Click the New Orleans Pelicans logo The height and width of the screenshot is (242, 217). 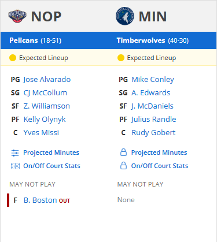[x=17, y=16]
